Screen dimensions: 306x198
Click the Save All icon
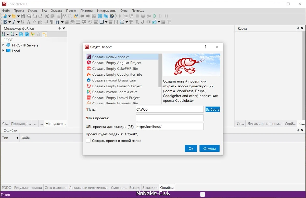tap(29, 16)
